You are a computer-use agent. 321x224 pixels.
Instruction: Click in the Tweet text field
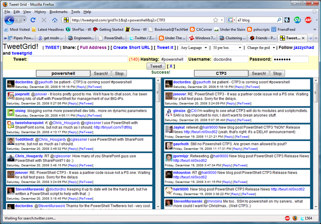click(78, 59)
